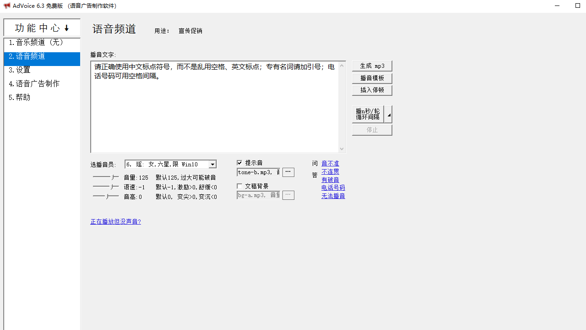The width and height of the screenshot is (586, 330).
Task: Click the 停止 button
Action: tap(372, 130)
